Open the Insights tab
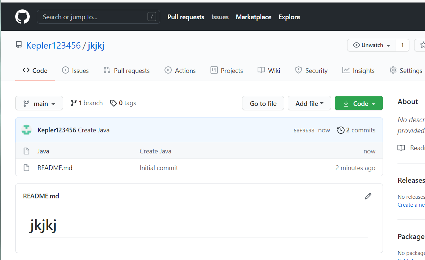 point(358,71)
